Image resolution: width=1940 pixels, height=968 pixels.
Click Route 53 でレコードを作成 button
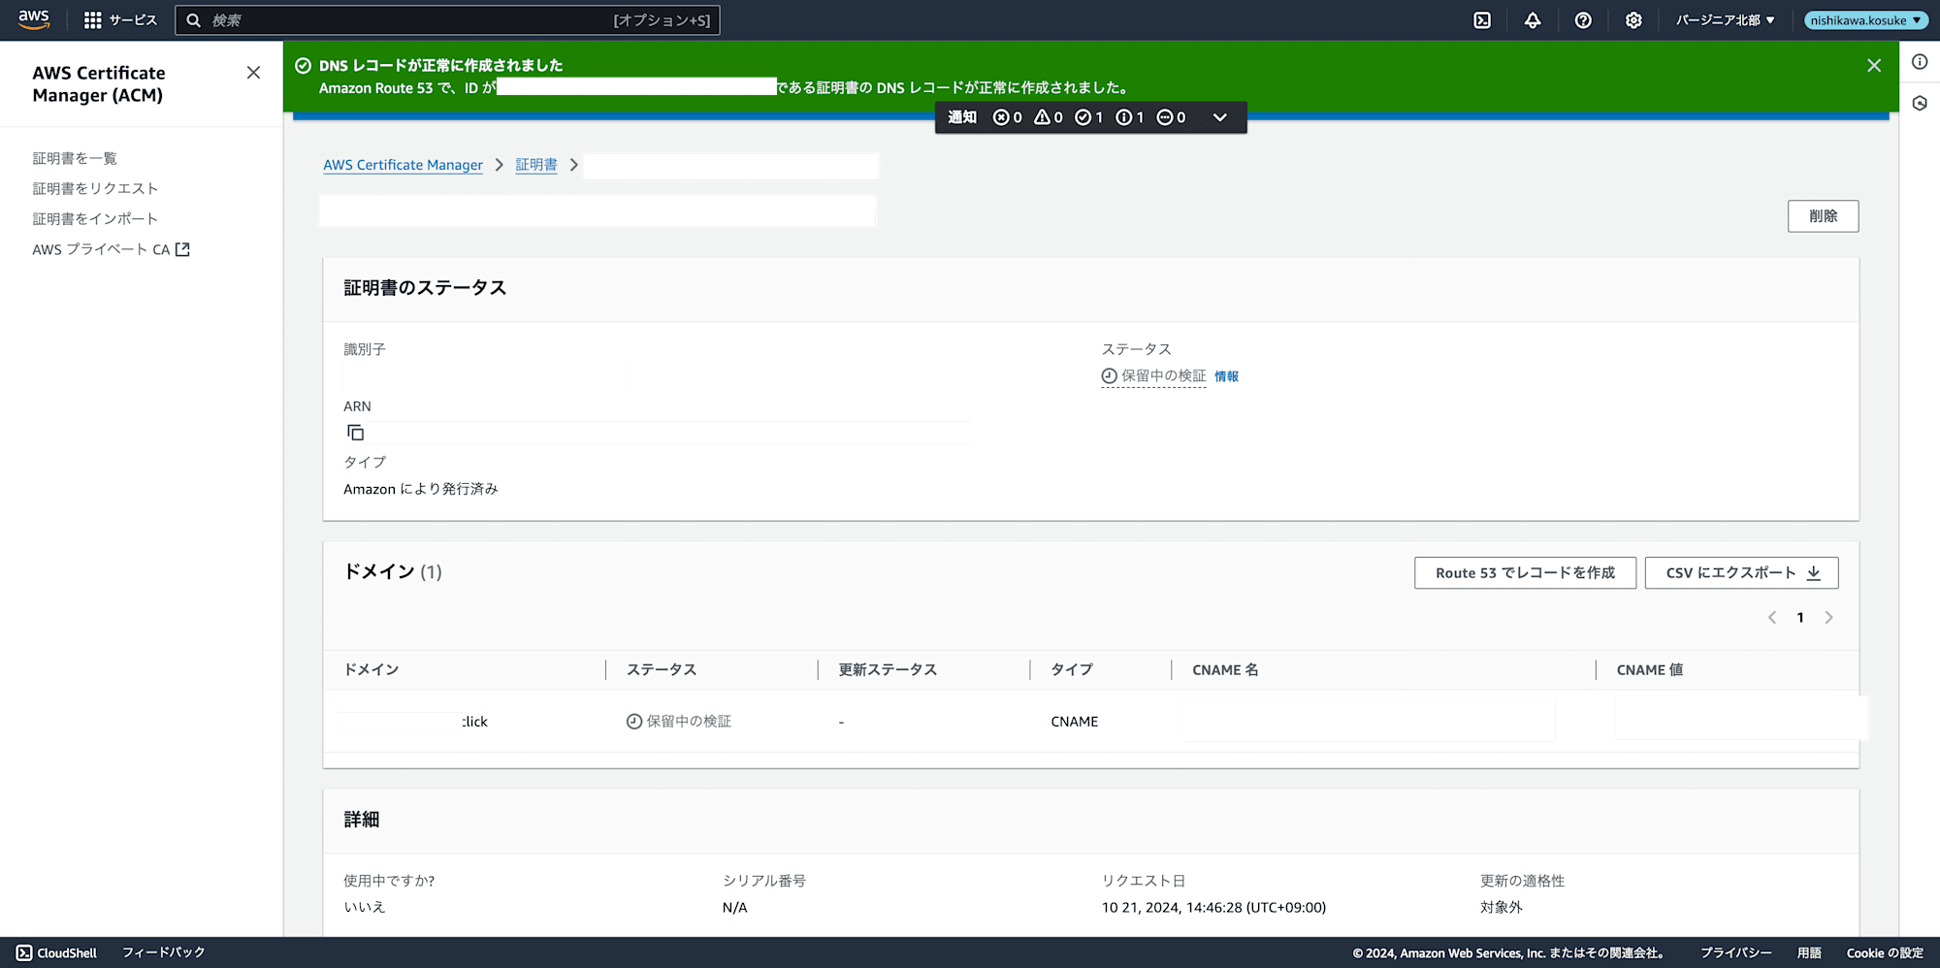pos(1525,573)
